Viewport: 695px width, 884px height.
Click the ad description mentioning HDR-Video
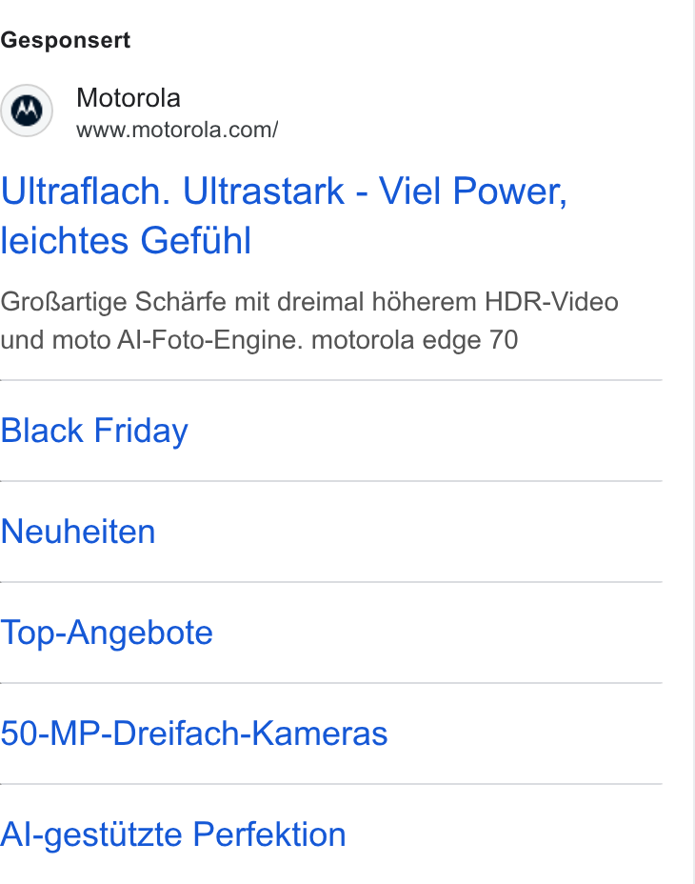point(309,321)
